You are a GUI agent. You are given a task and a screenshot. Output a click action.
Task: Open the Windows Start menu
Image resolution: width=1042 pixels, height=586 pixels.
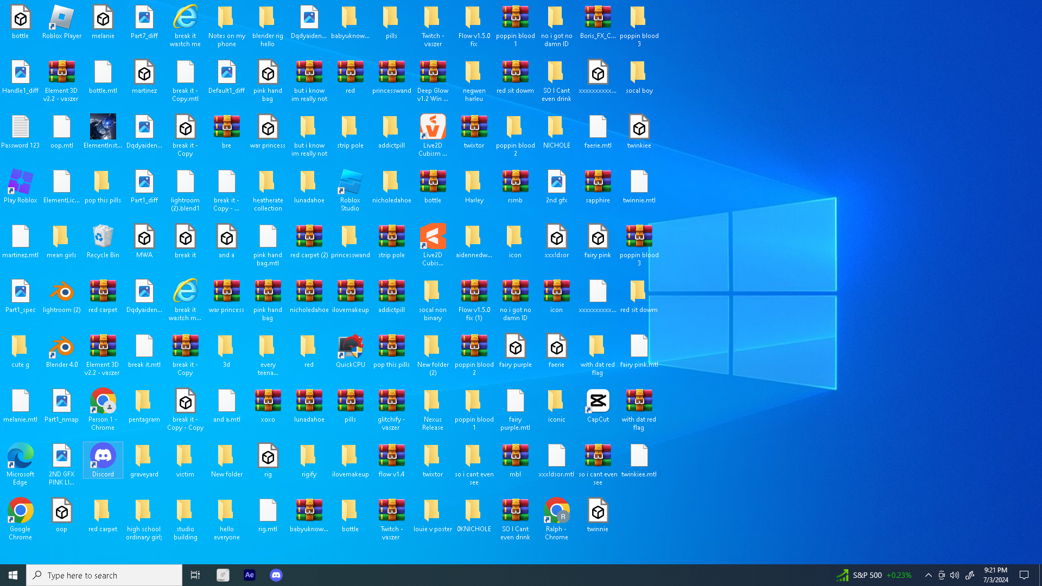(x=13, y=575)
